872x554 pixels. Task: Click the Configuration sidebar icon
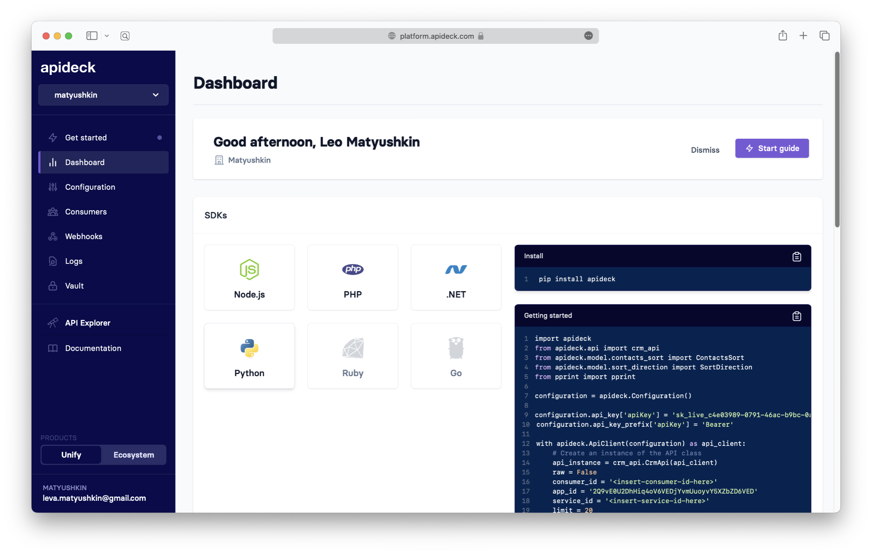point(52,186)
